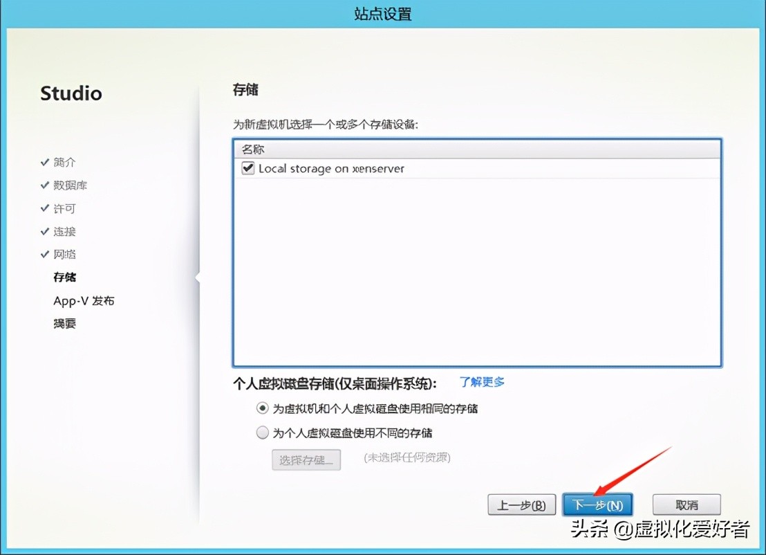Click the 了解更多 link
This screenshot has width=766, height=555.
[482, 382]
